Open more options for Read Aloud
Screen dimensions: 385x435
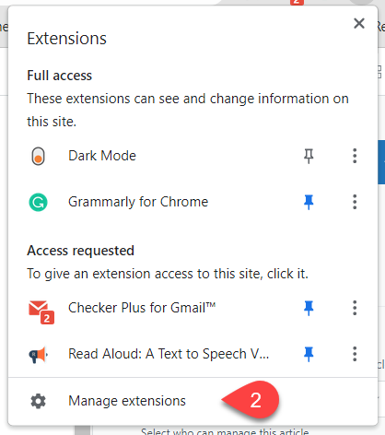coord(355,354)
